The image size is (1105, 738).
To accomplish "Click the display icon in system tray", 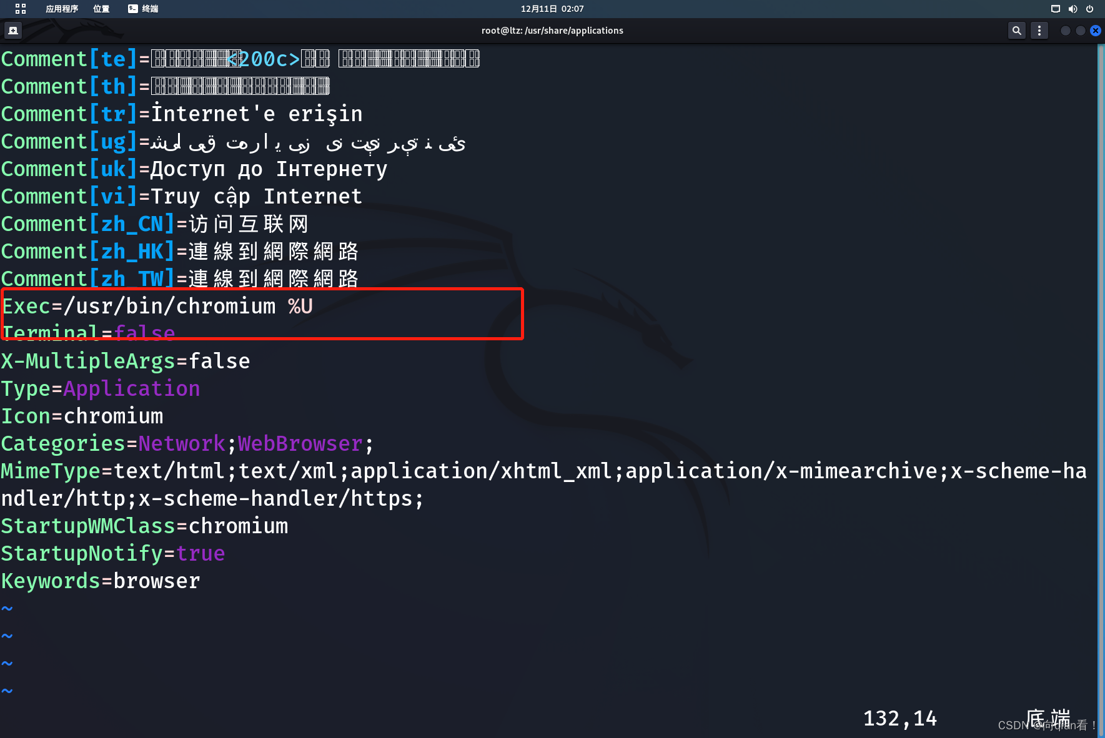I will (1056, 9).
